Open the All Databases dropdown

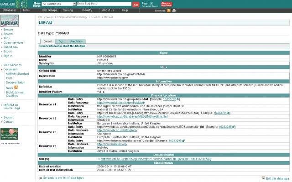(58, 4)
